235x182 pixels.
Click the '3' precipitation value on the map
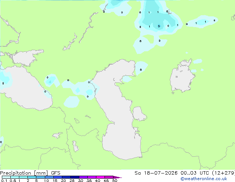coord(159,26)
